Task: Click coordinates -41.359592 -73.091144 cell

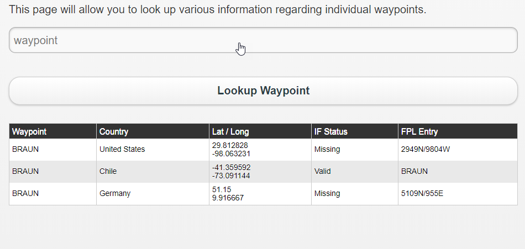Action: point(231,172)
